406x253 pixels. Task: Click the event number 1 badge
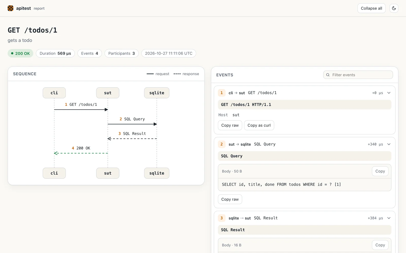tap(222, 93)
